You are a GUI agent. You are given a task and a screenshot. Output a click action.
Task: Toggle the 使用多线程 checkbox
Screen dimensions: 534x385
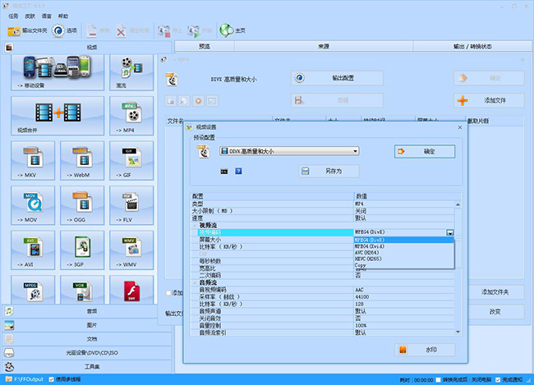tap(50, 379)
